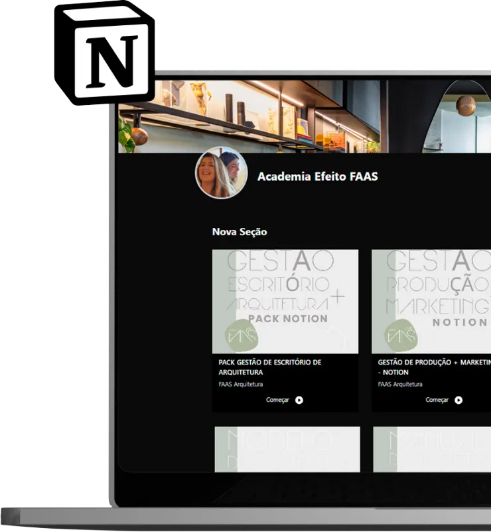Open the Modelo course thumbnail in second row
The width and height of the screenshot is (491, 532).
coord(287,448)
